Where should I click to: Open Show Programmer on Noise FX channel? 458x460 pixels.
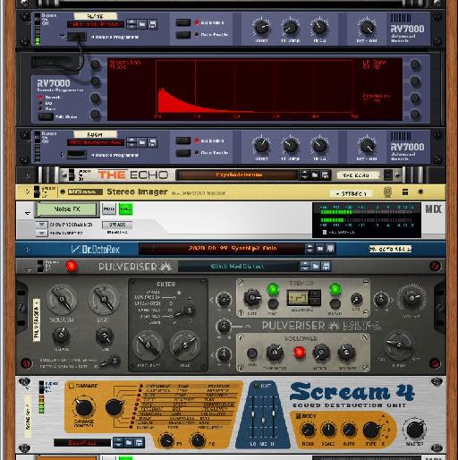click(x=41, y=225)
